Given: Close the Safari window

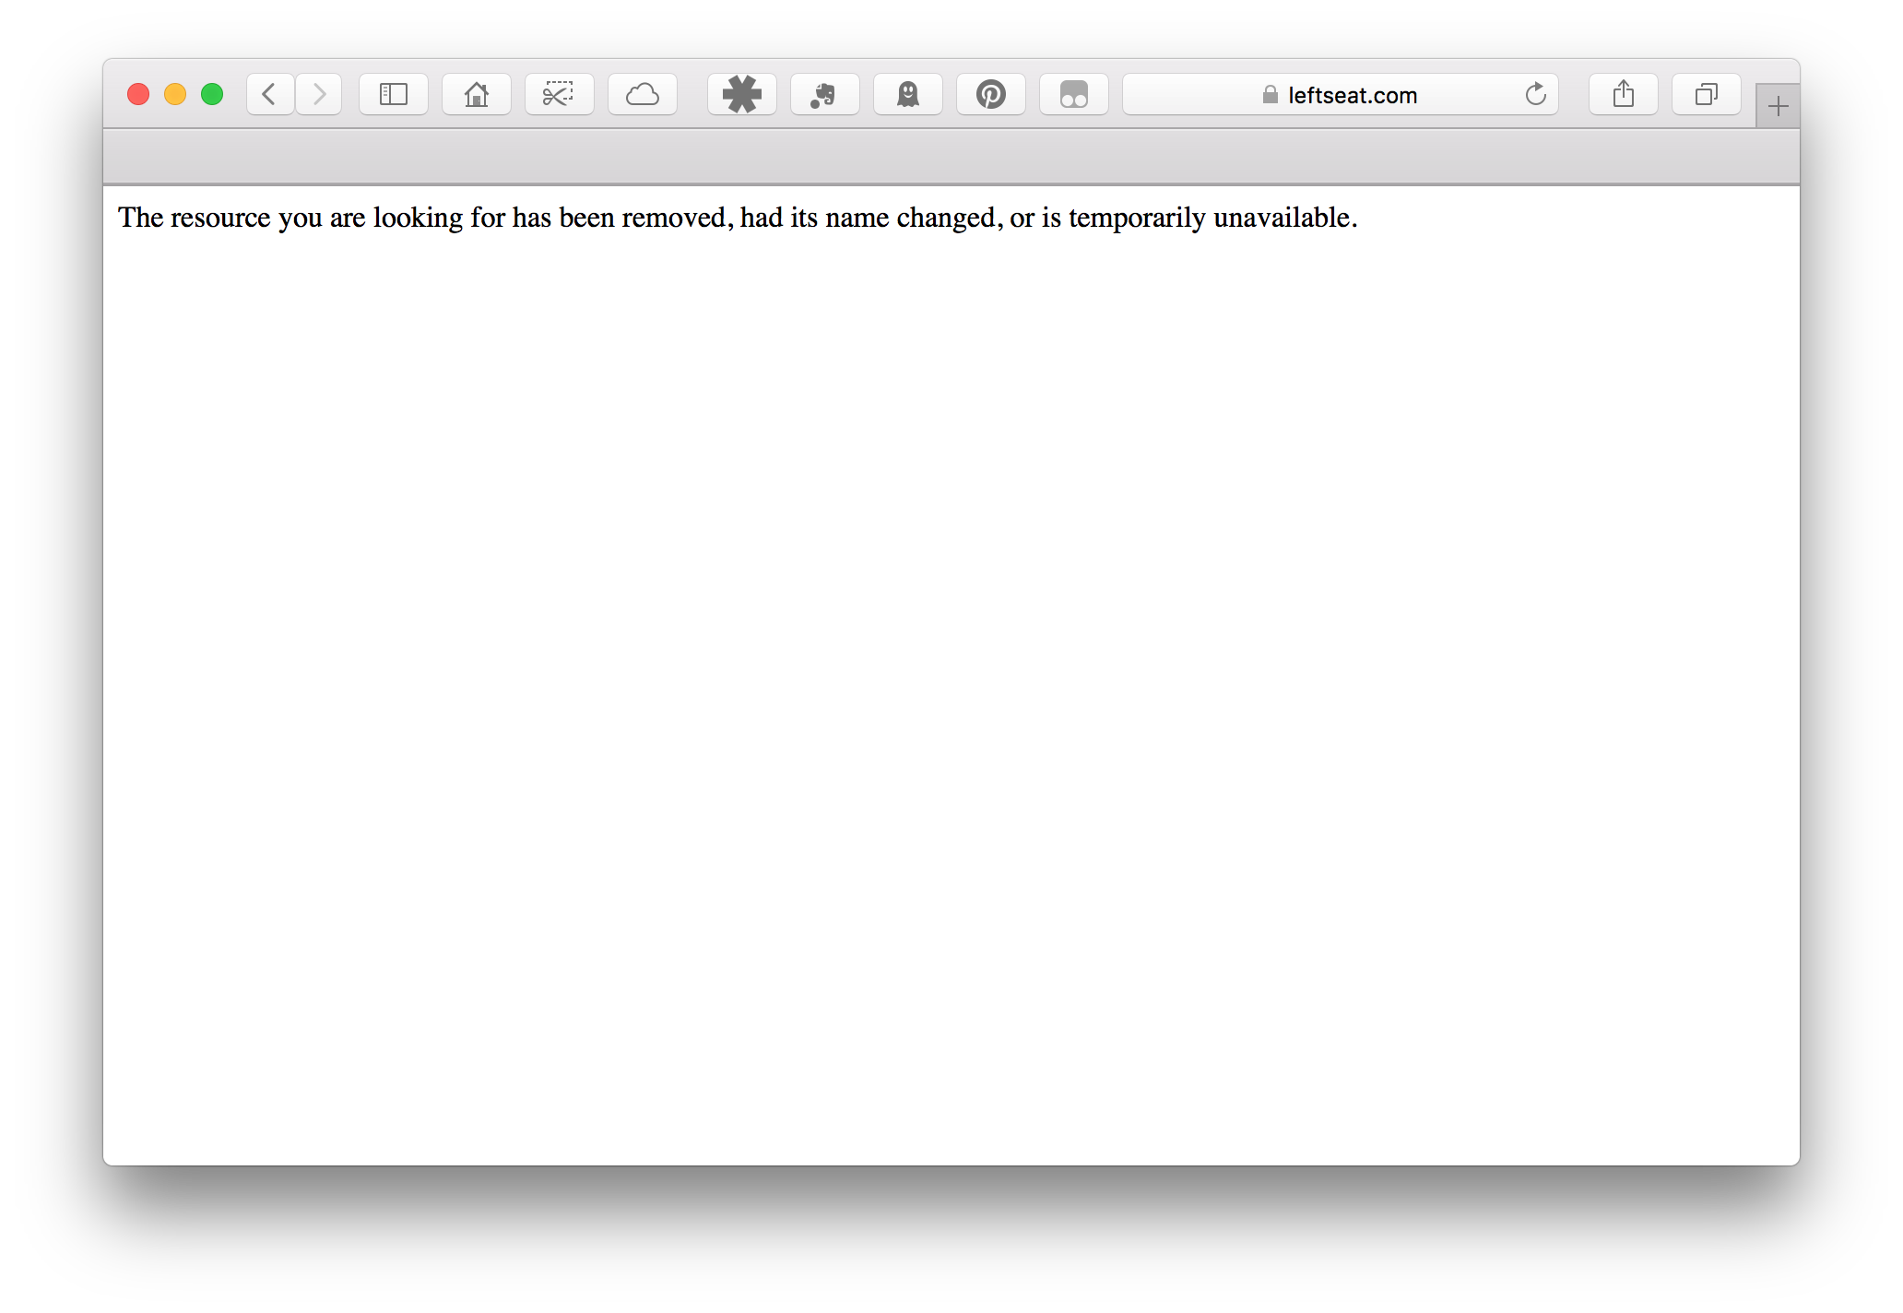Looking at the screenshot, I should click(x=138, y=94).
